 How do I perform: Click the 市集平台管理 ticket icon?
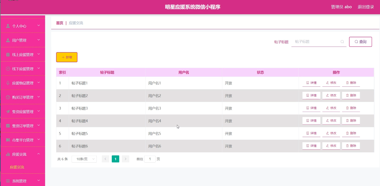(8, 140)
